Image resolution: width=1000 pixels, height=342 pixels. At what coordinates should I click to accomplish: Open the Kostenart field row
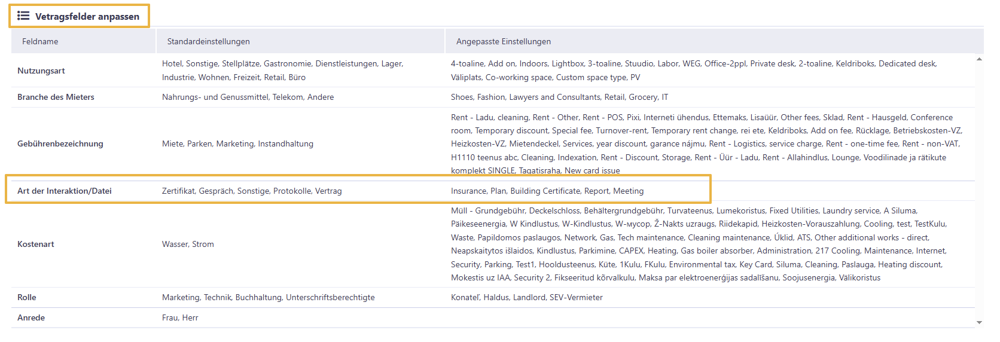493,244
